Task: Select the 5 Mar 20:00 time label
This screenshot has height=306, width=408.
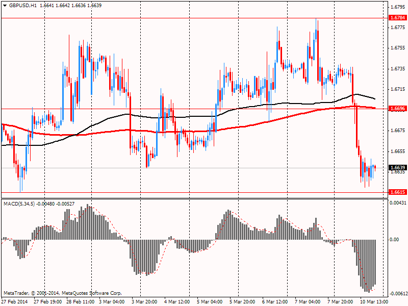Action: point(242,302)
